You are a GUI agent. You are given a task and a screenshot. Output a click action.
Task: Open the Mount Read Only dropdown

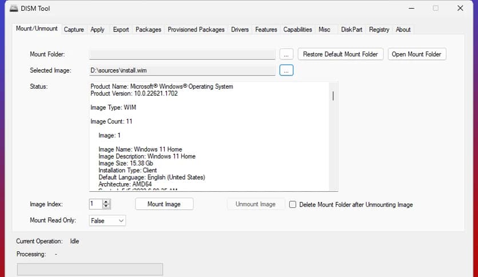click(x=107, y=220)
